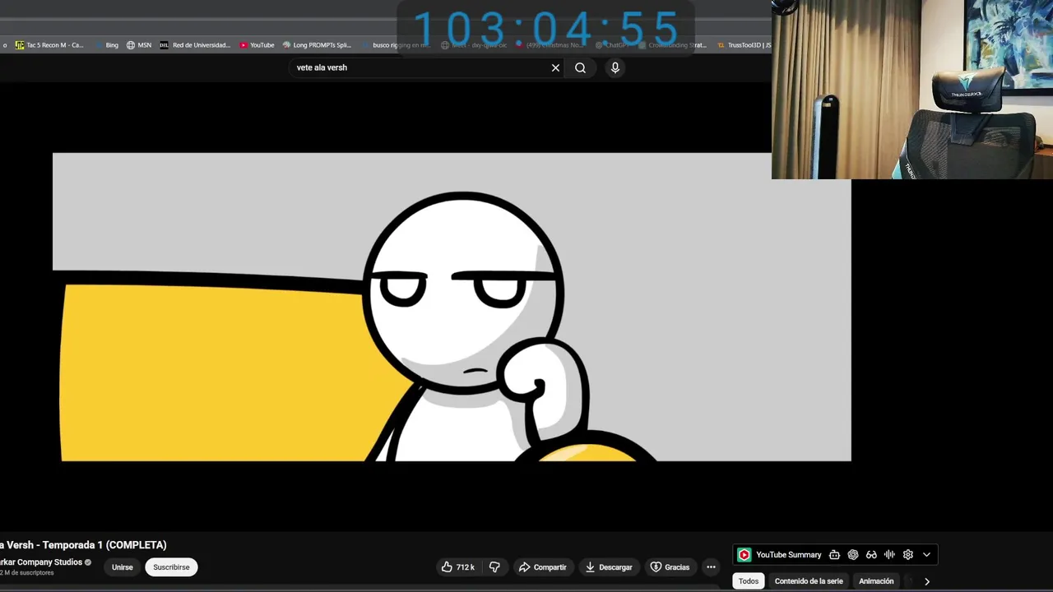Click the audio waveform icon in Summary bar
Viewport: 1053px width, 592px height.
(x=889, y=555)
